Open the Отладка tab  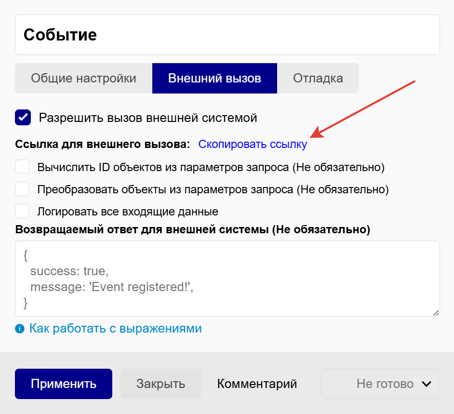point(318,79)
